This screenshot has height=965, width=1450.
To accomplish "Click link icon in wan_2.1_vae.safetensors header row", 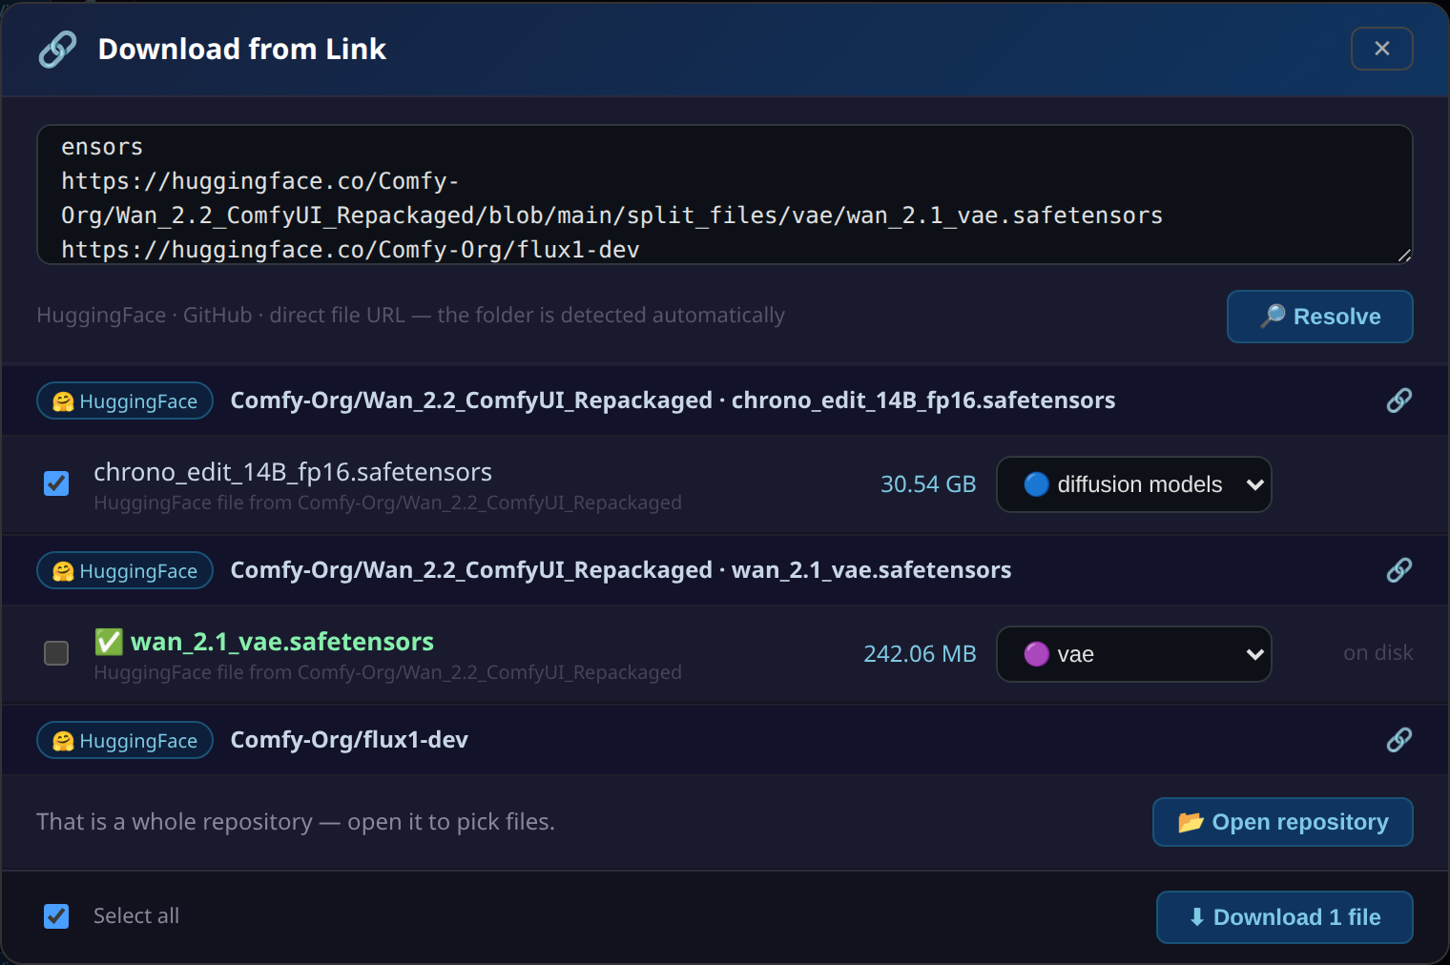I will (1398, 570).
